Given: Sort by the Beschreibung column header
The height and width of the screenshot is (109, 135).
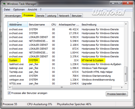Looking at the screenshot, I should (x=102, y=24).
